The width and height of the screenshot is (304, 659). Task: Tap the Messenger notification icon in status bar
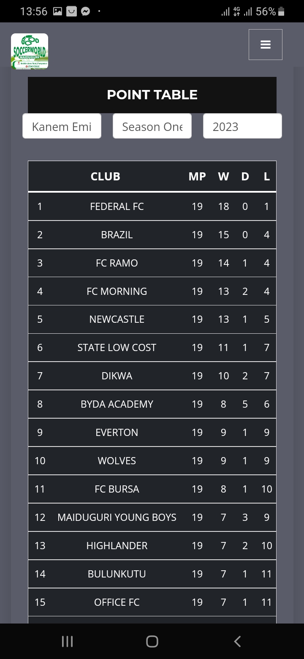tap(85, 12)
